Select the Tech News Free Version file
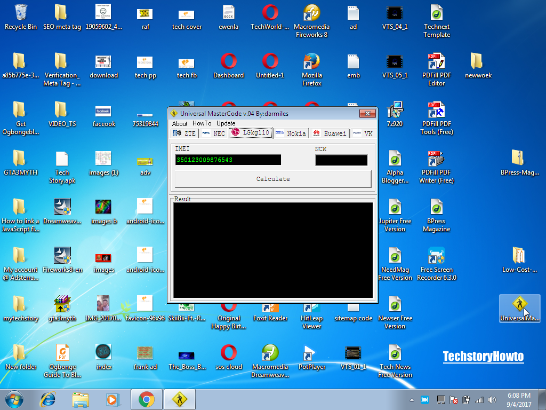 (395, 361)
